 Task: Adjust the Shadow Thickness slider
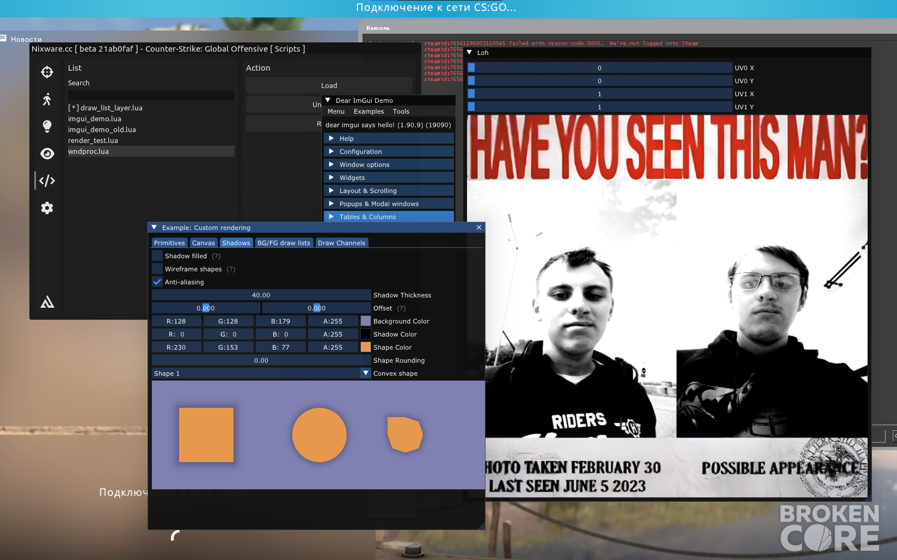pyautogui.click(x=261, y=295)
